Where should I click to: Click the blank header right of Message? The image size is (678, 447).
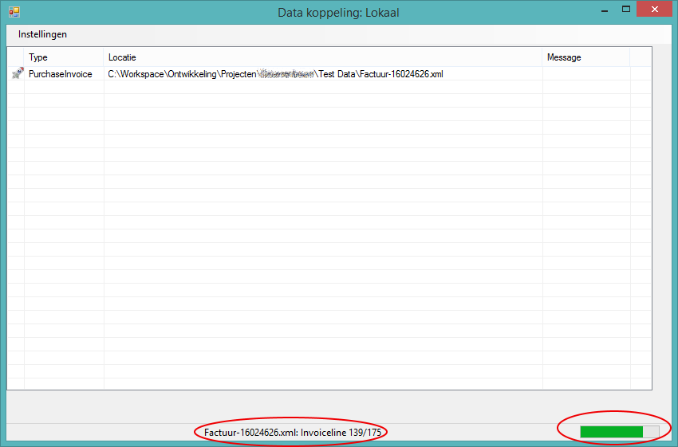(x=641, y=57)
